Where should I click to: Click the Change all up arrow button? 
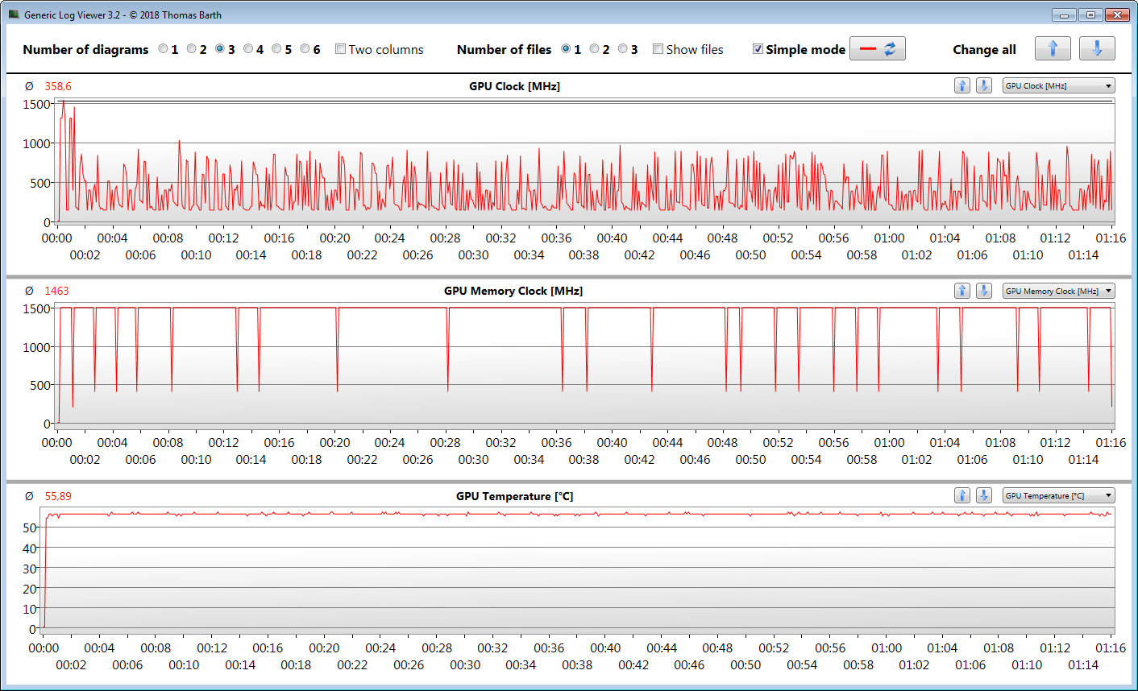click(1053, 49)
